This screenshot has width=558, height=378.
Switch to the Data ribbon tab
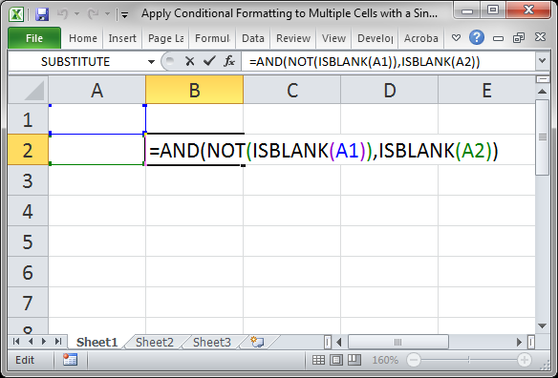tap(253, 38)
